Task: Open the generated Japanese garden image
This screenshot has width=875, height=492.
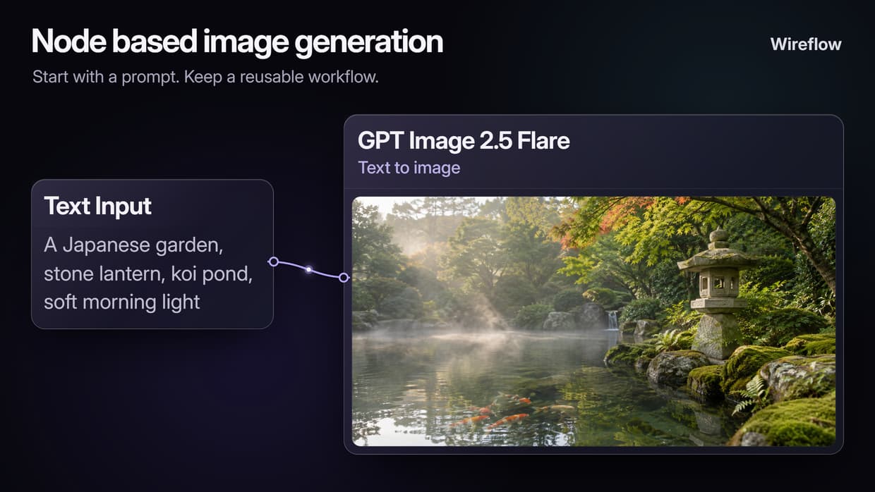Action: click(593, 321)
